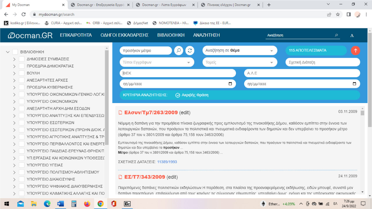Click the refresh search icon next to the magnifier
Image resolution: width=372 pixels, height=209 pixels.
[189, 50]
